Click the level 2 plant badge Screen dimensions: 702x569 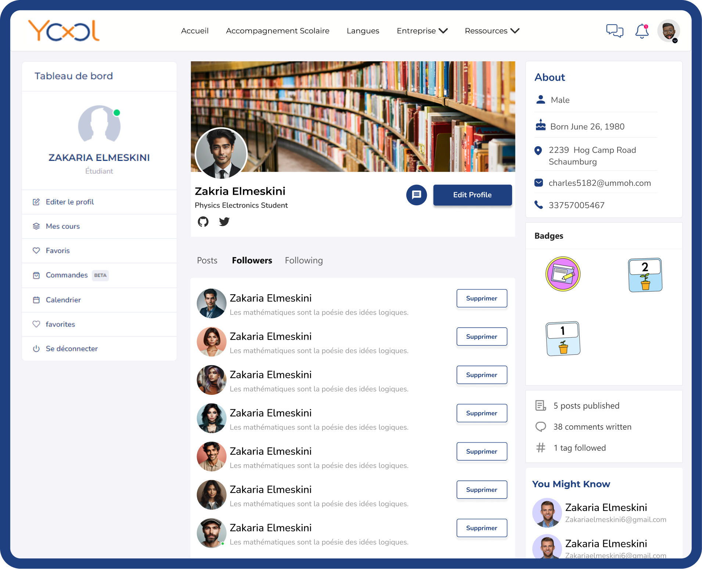pos(645,274)
